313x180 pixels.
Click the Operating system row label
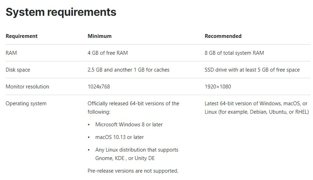tap(26, 104)
